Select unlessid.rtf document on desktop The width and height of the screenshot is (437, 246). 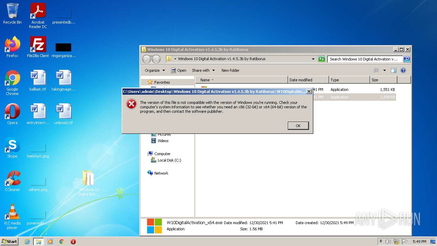click(x=64, y=114)
